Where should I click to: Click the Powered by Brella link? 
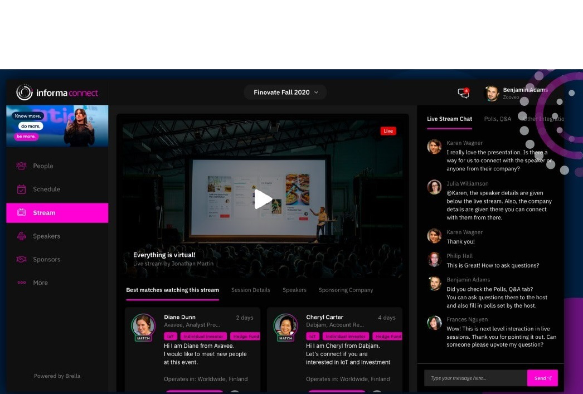[x=57, y=376]
